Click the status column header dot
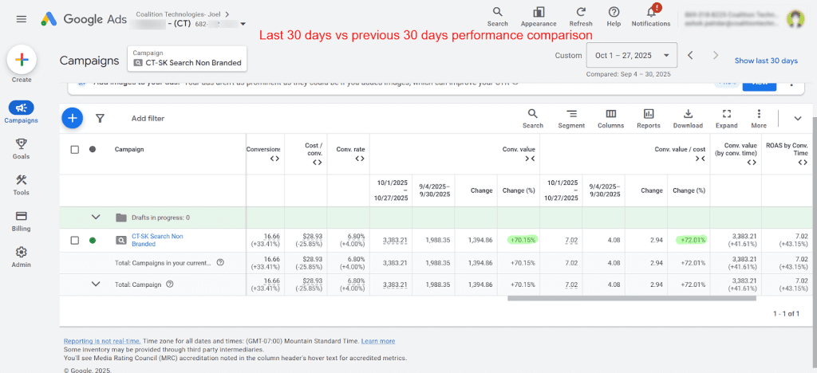This screenshot has width=817, height=373. [93, 149]
